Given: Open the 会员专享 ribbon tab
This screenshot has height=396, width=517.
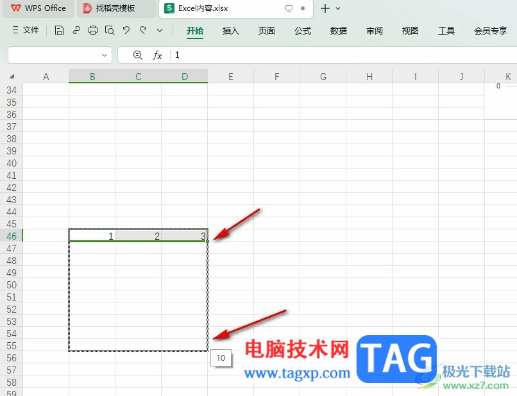Looking at the screenshot, I should tap(490, 31).
